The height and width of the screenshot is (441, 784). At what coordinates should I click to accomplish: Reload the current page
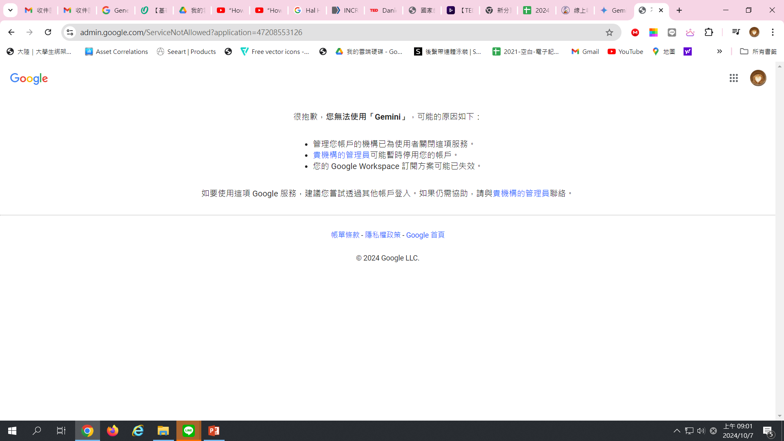(48, 32)
